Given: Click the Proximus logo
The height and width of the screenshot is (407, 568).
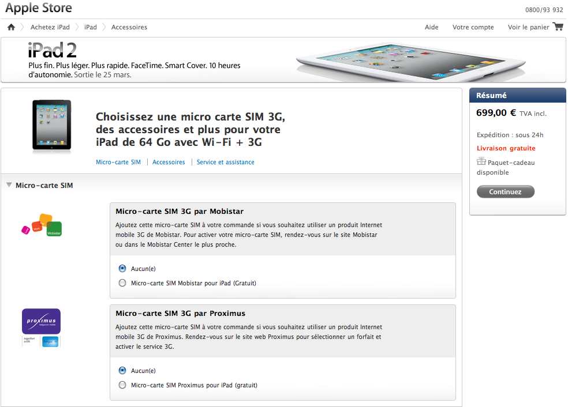Looking at the screenshot, I should point(42,321).
